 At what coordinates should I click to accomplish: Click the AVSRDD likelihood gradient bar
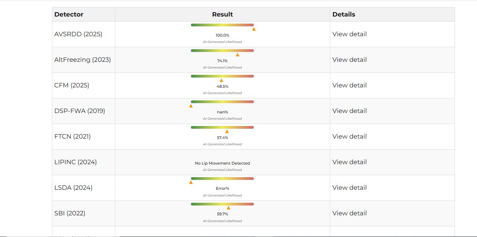point(222,25)
